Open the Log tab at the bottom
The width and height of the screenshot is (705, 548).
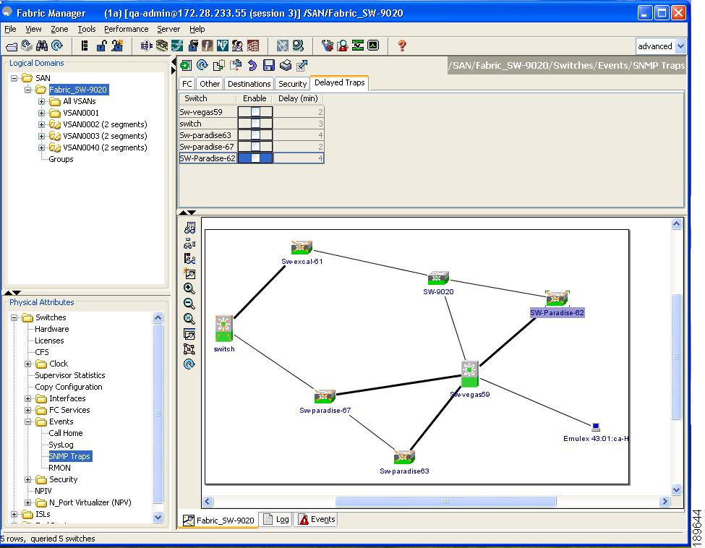[276, 520]
